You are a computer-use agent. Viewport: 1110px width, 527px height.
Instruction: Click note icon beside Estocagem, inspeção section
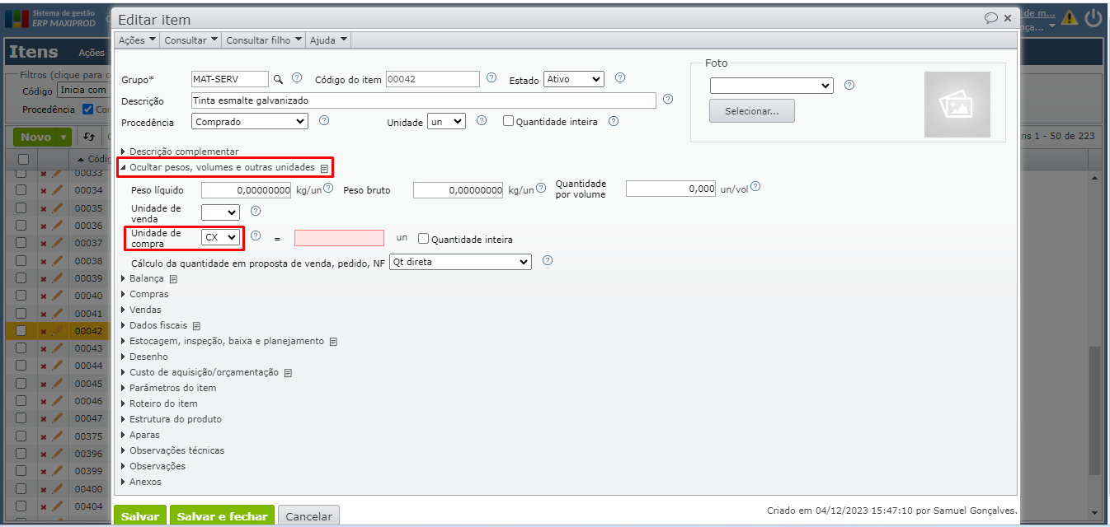(333, 342)
